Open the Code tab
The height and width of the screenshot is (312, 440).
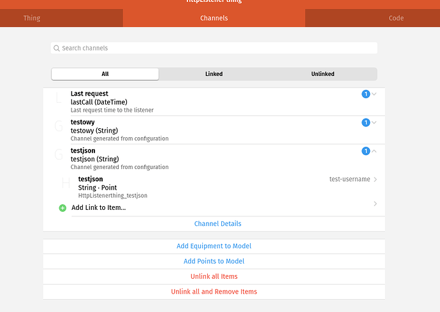(x=396, y=18)
